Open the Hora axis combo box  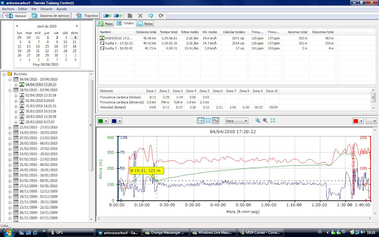(x=236, y=121)
